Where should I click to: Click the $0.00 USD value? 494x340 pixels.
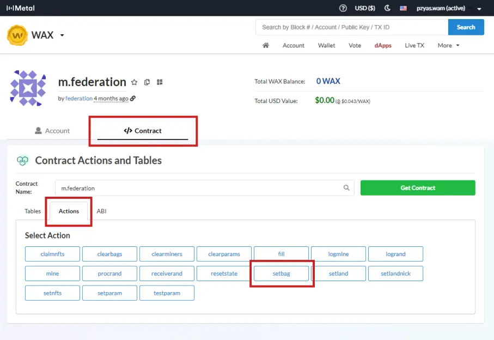pos(325,100)
